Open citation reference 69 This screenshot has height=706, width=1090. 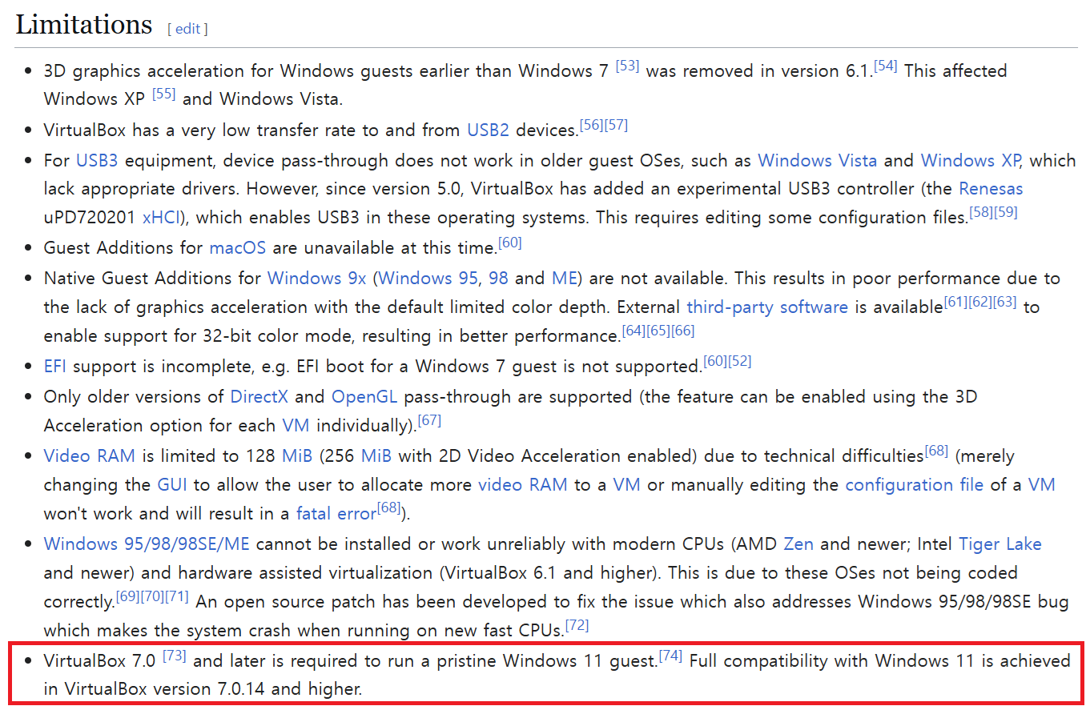click(x=128, y=596)
